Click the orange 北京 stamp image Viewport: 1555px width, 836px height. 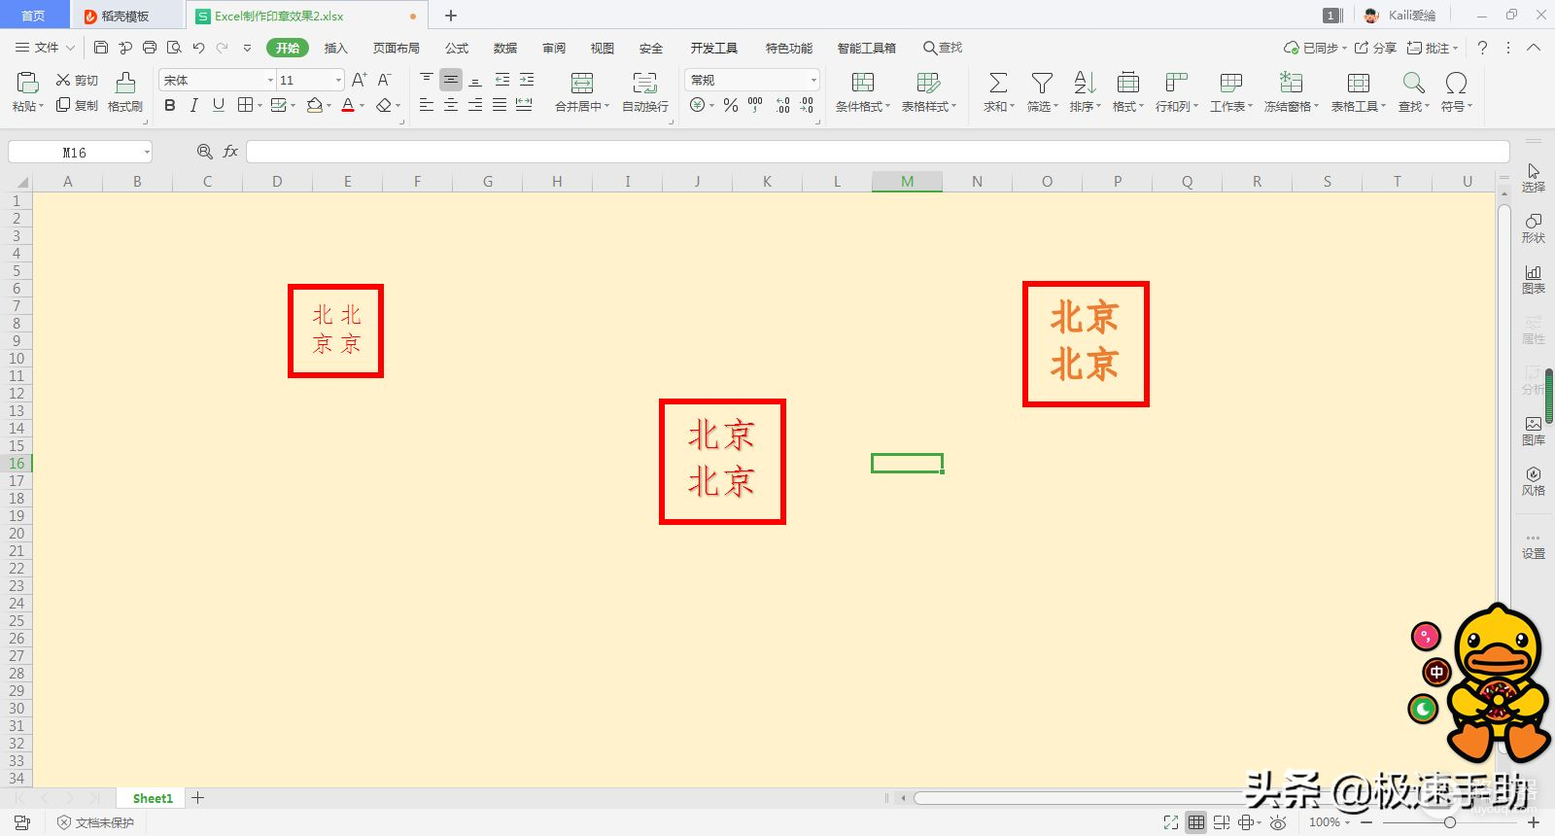(1086, 344)
